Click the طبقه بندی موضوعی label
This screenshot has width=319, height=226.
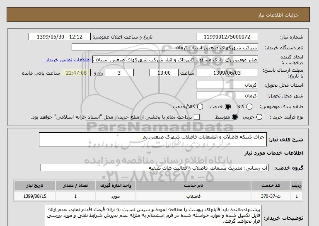click(x=281, y=107)
